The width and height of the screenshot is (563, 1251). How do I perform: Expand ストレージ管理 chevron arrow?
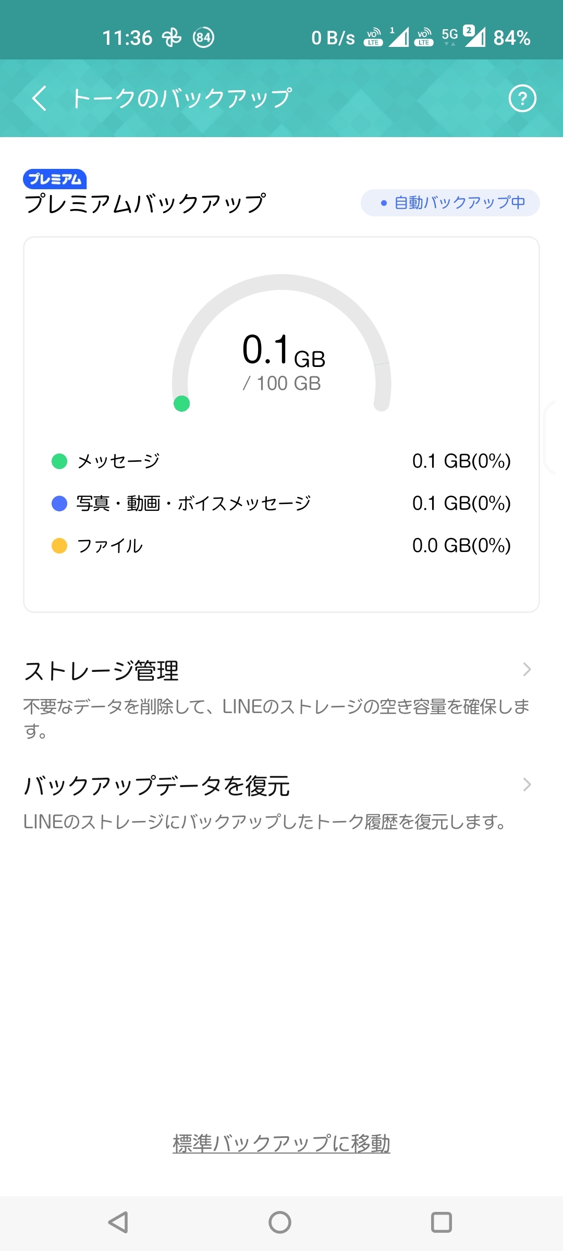[x=527, y=669]
